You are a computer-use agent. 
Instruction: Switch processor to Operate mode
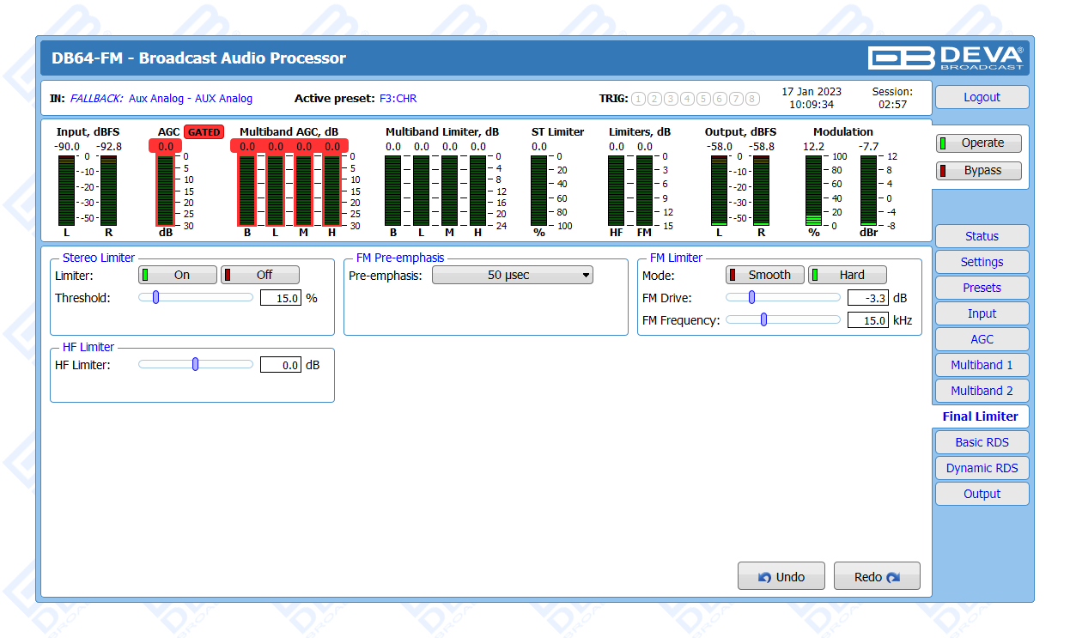pyautogui.click(x=978, y=143)
